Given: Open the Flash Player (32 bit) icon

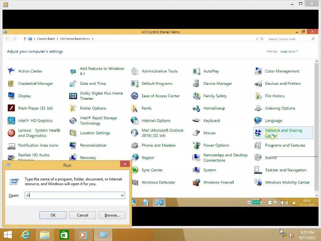Looking at the screenshot, I should [x=11, y=108].
